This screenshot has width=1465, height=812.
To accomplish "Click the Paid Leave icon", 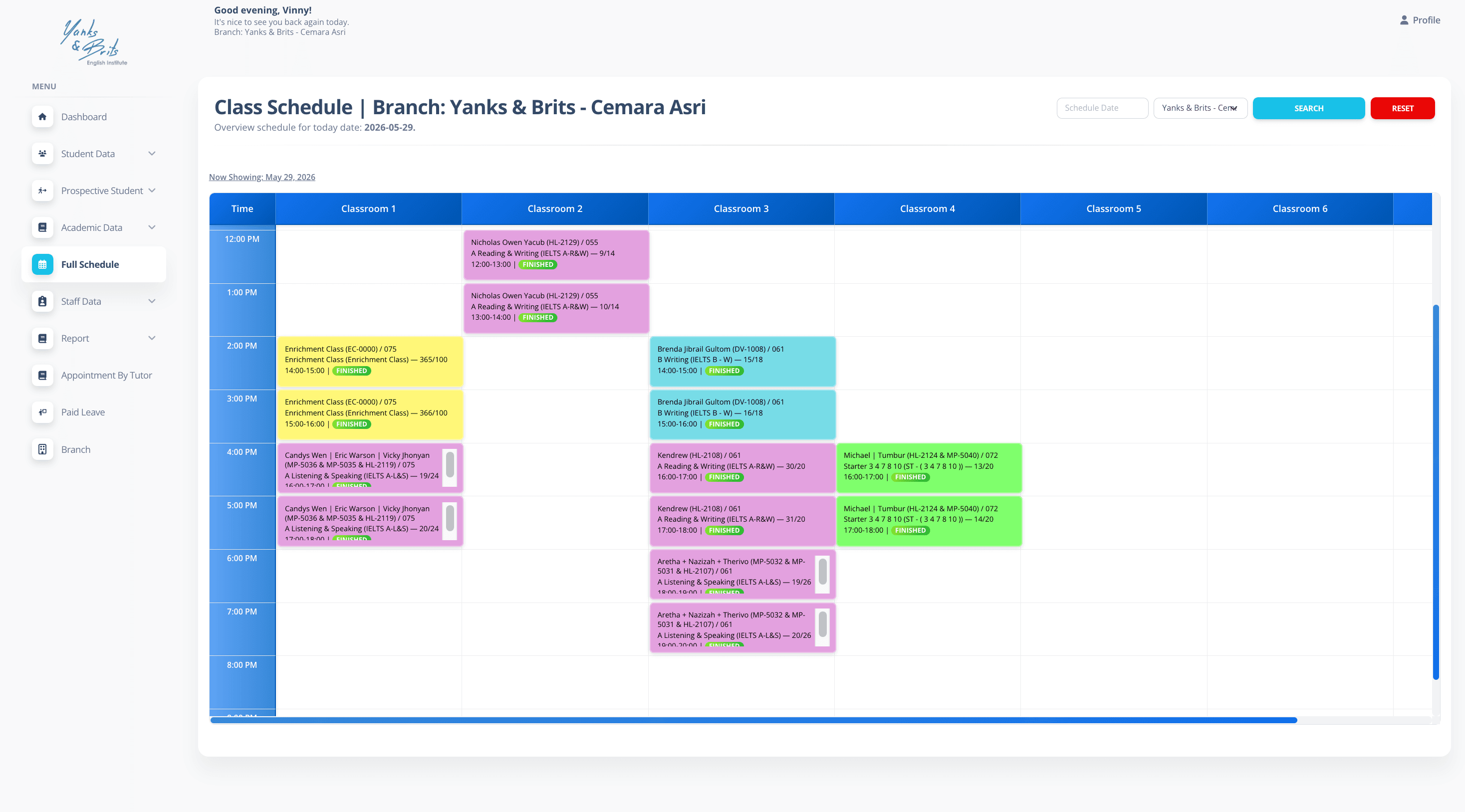I will (x=42, y=412).
